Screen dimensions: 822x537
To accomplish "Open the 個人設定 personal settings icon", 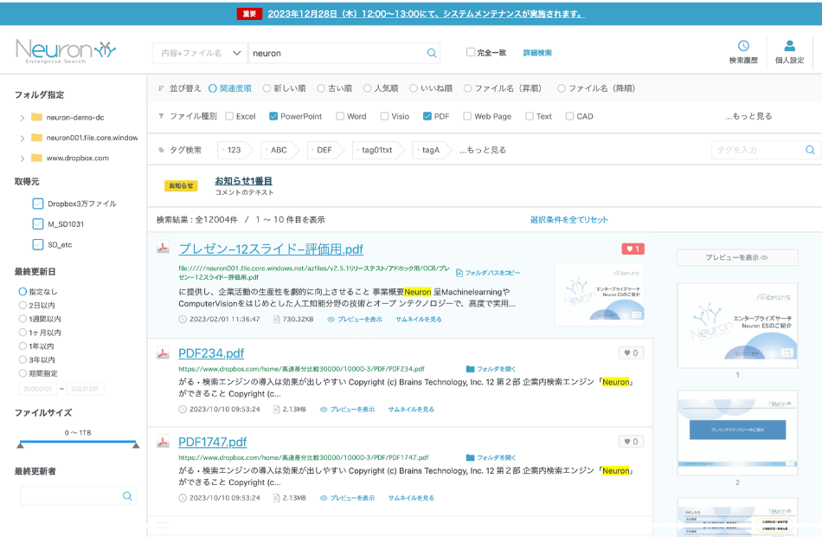I will 789,46.
